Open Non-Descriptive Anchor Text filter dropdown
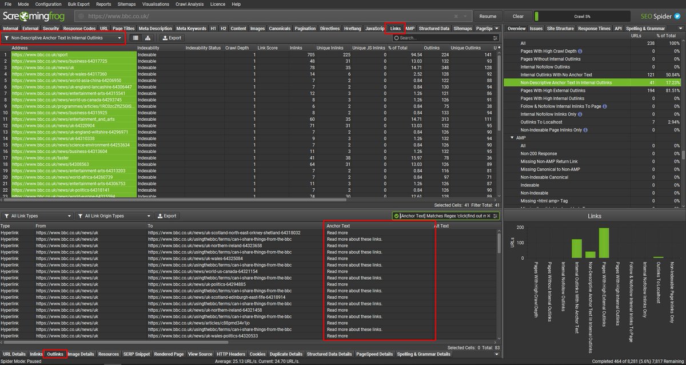The width and height of the screenshot is (686, 365). (63, 38)
